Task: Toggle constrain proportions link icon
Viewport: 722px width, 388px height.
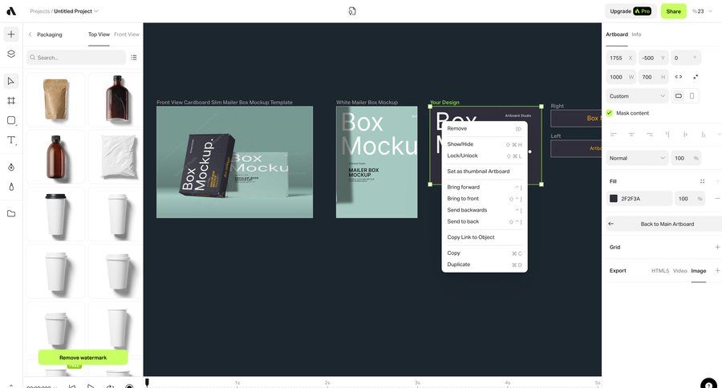Action: click(678, 77)
